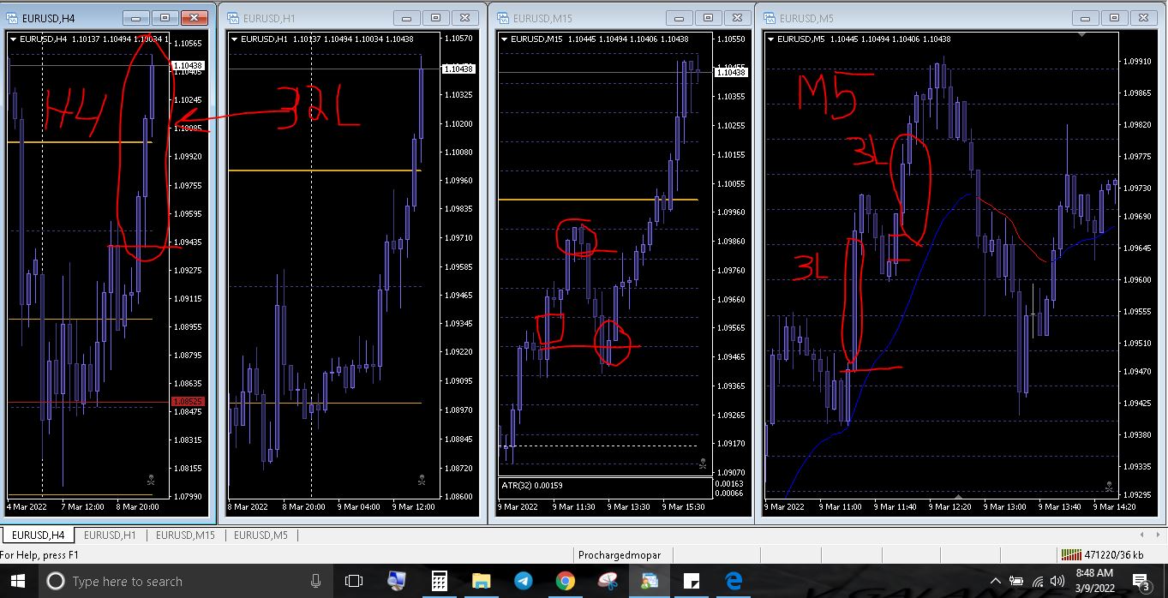Open File Explorer from the taskbar
The height and width of the screenshot is (598, 1168).
pyautogui.click(x=481, y=581)
